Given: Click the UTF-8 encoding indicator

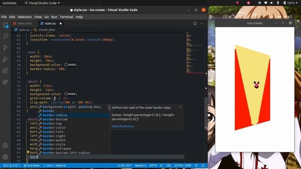Looking at the screenshot, I should click(153, 165).
